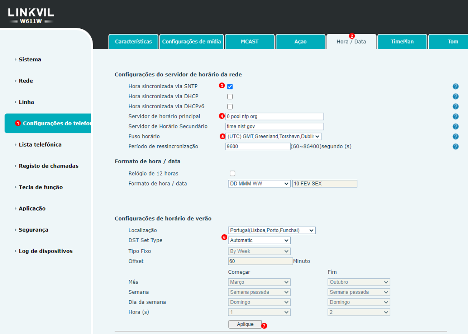Disable Hora sincronizada via SNTP checkbox
Viewport: 468px width, 334px height.
point(230,86)
